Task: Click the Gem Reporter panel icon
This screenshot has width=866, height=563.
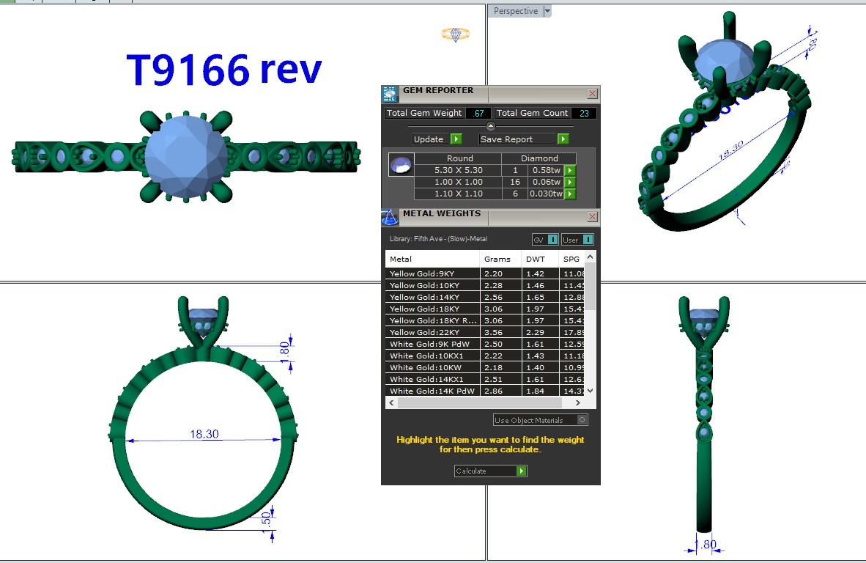Action: [x=391, y=94]
